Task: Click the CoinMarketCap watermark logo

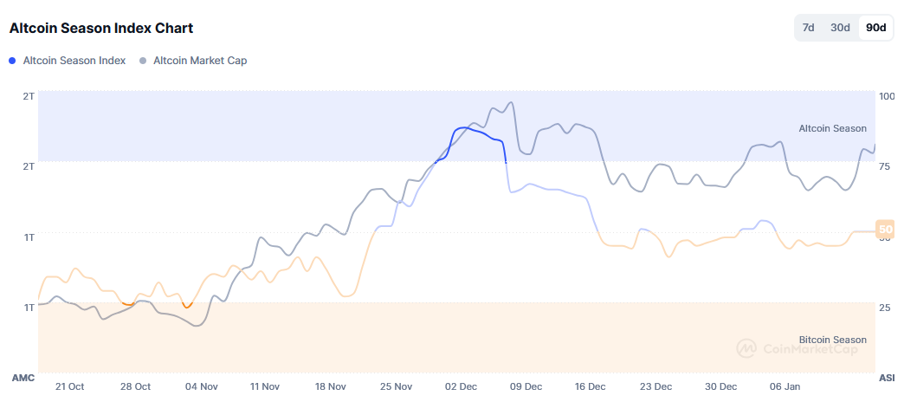Action: [797, 348]
